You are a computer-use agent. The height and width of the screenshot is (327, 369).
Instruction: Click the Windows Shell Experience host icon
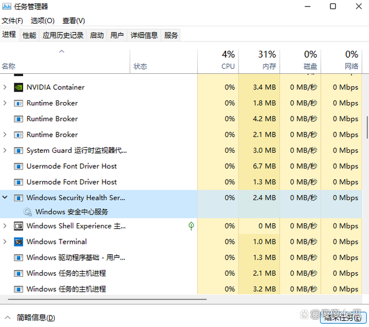[x=18, y=226]
